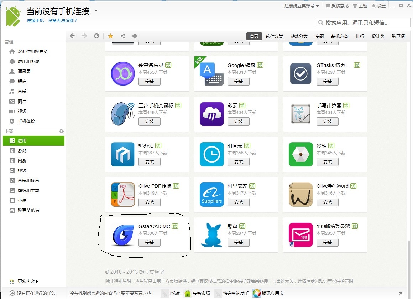Open the 轻办公 app icon
The image size is (413, 299).
tap(123, 154)
